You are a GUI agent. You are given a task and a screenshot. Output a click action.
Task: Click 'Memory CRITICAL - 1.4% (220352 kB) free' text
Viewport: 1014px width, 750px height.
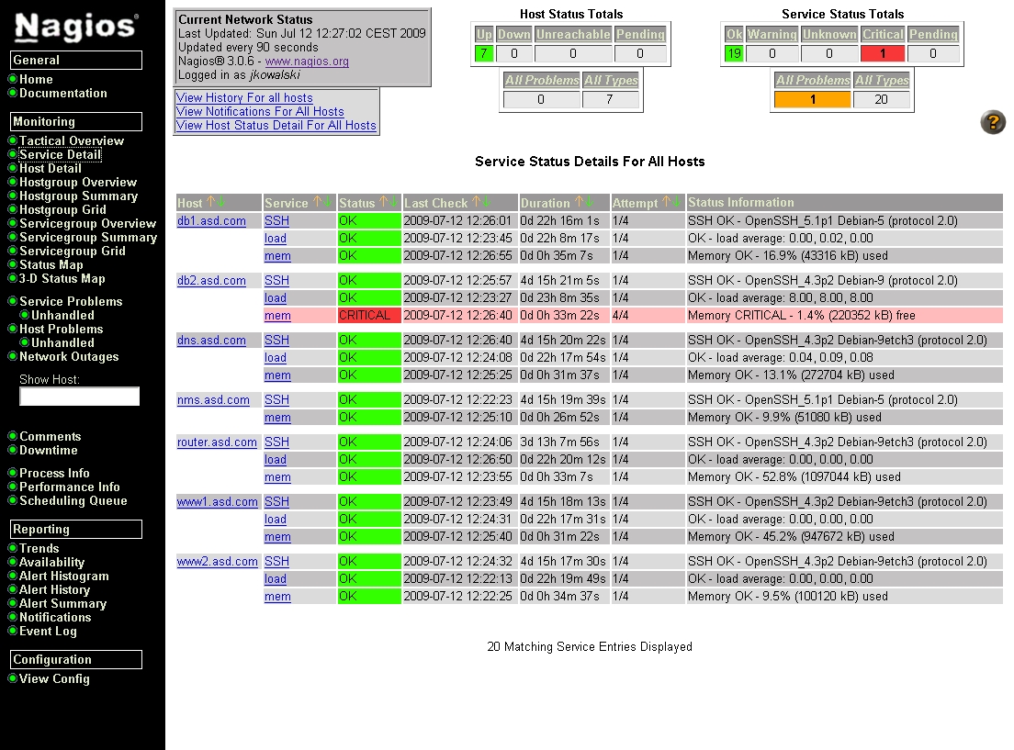pyautogui.click(x=801, y=316)
